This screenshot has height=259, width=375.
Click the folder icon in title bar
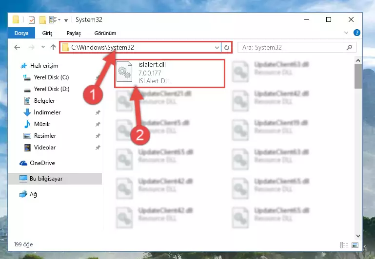[16, 20]
